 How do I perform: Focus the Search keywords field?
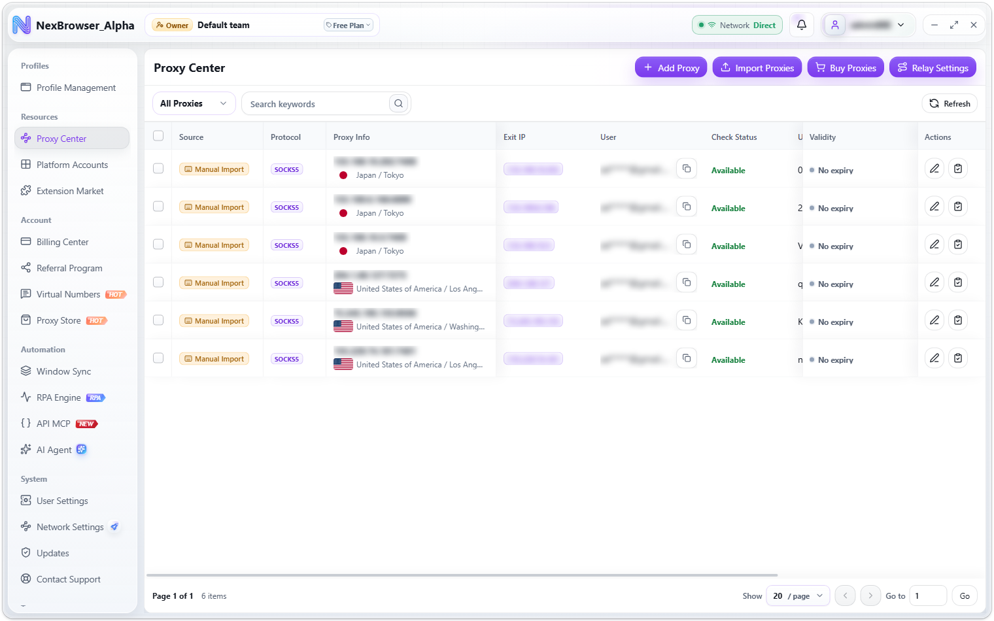coord(317,103)
